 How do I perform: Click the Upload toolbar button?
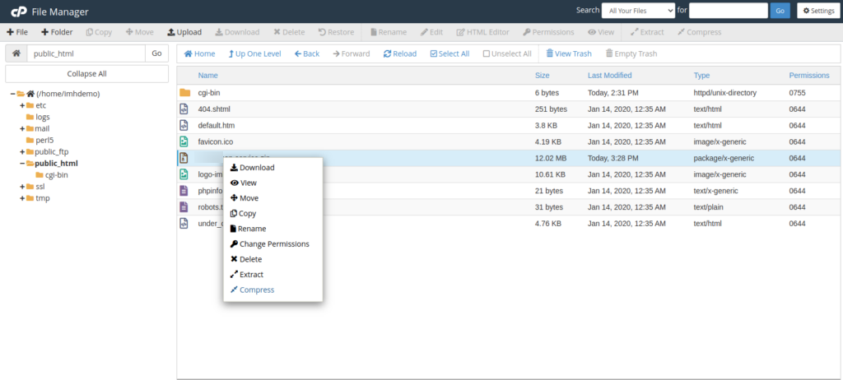pyautogui.click(x=184, y=32)
